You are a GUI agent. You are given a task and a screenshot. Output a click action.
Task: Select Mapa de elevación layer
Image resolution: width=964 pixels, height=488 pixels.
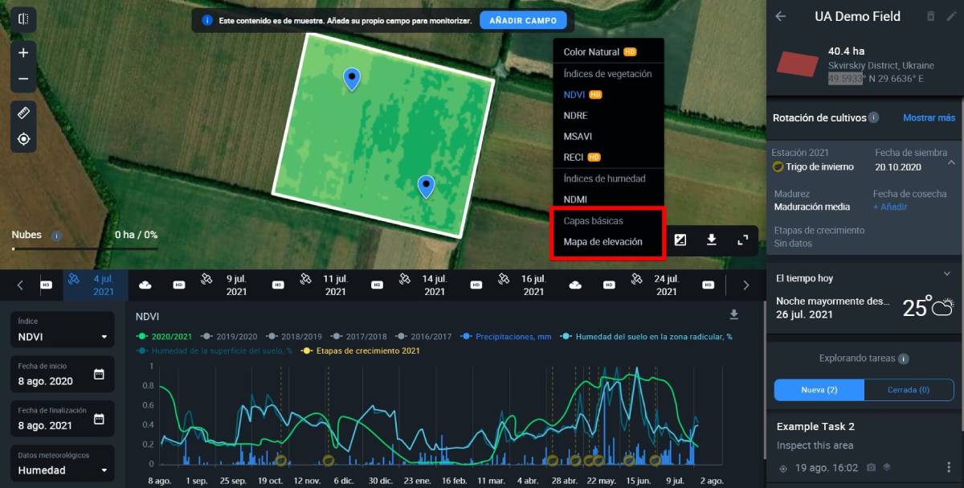tap(602, 241)
